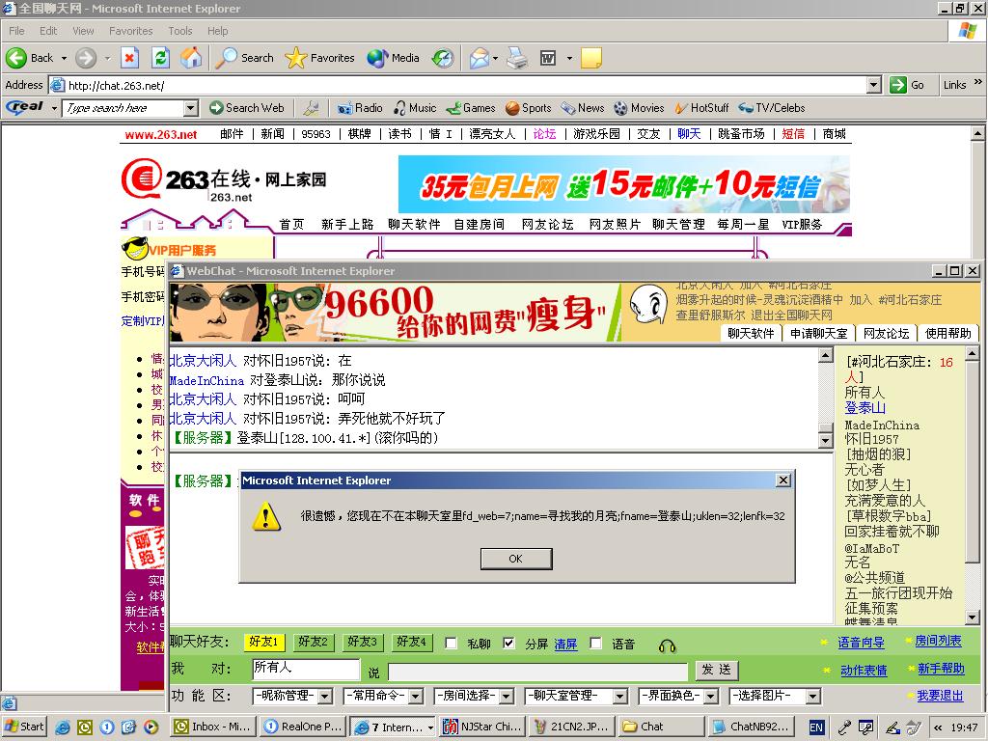Click the chat message input field
Image resolution: width=988 pixels, height=741 pixels.
[537, 672]
